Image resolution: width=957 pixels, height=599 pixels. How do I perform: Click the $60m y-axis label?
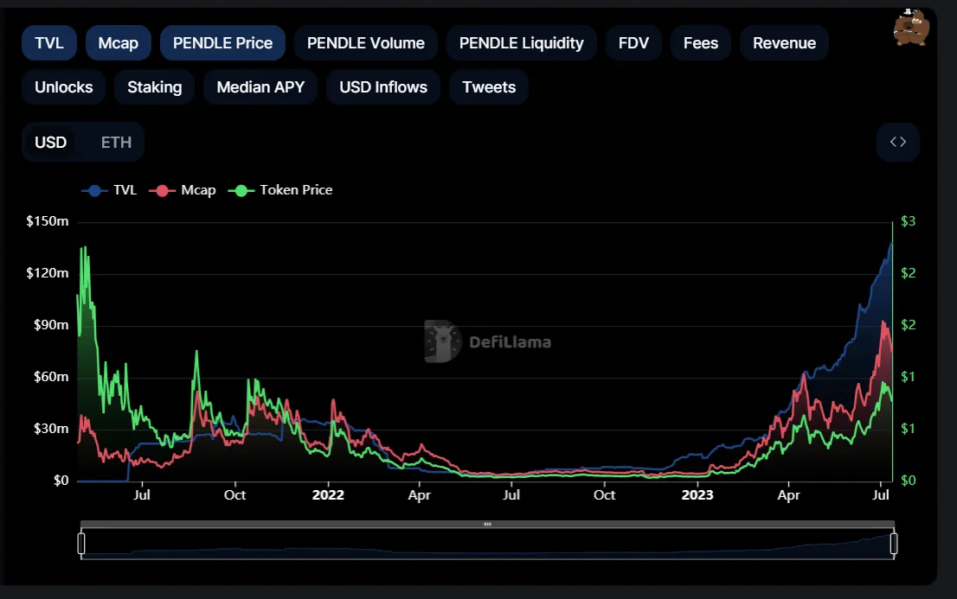[51, 377]
